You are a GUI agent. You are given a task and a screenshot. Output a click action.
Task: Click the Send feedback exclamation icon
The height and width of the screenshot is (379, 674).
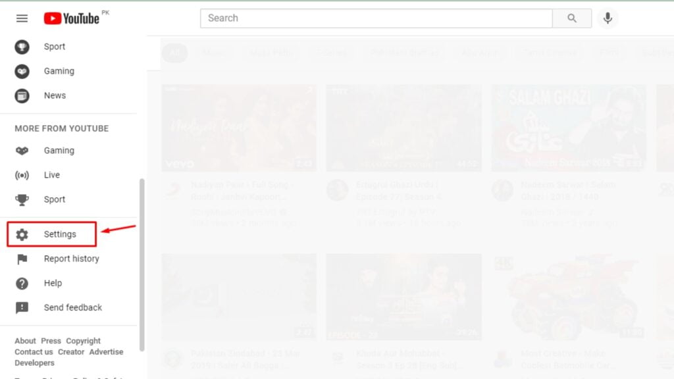tap(22, 308)
